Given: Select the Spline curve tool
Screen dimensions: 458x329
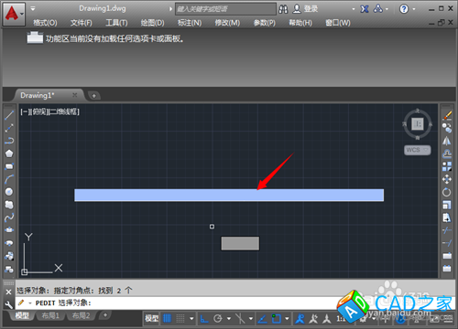Looking at the screenshot, I should 9,218.
